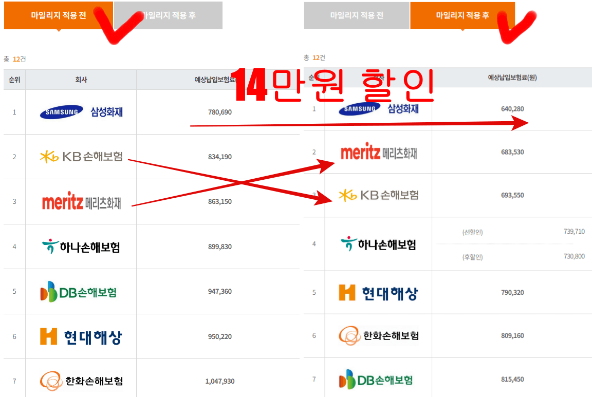Click 하나손해보험 logo in right table

[x=379, y=244]
